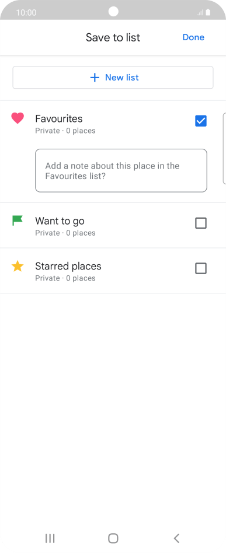Check the Want to go checkbox
Viewport: 226px width, 553px height.
pyautogui.click(x=201, y=223)
